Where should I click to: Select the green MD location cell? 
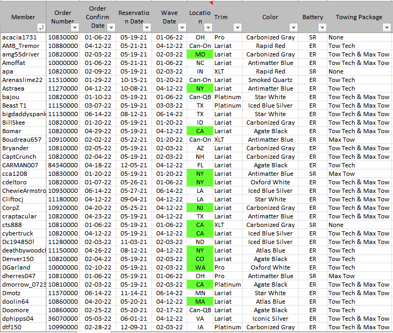[x=200, y=54]
